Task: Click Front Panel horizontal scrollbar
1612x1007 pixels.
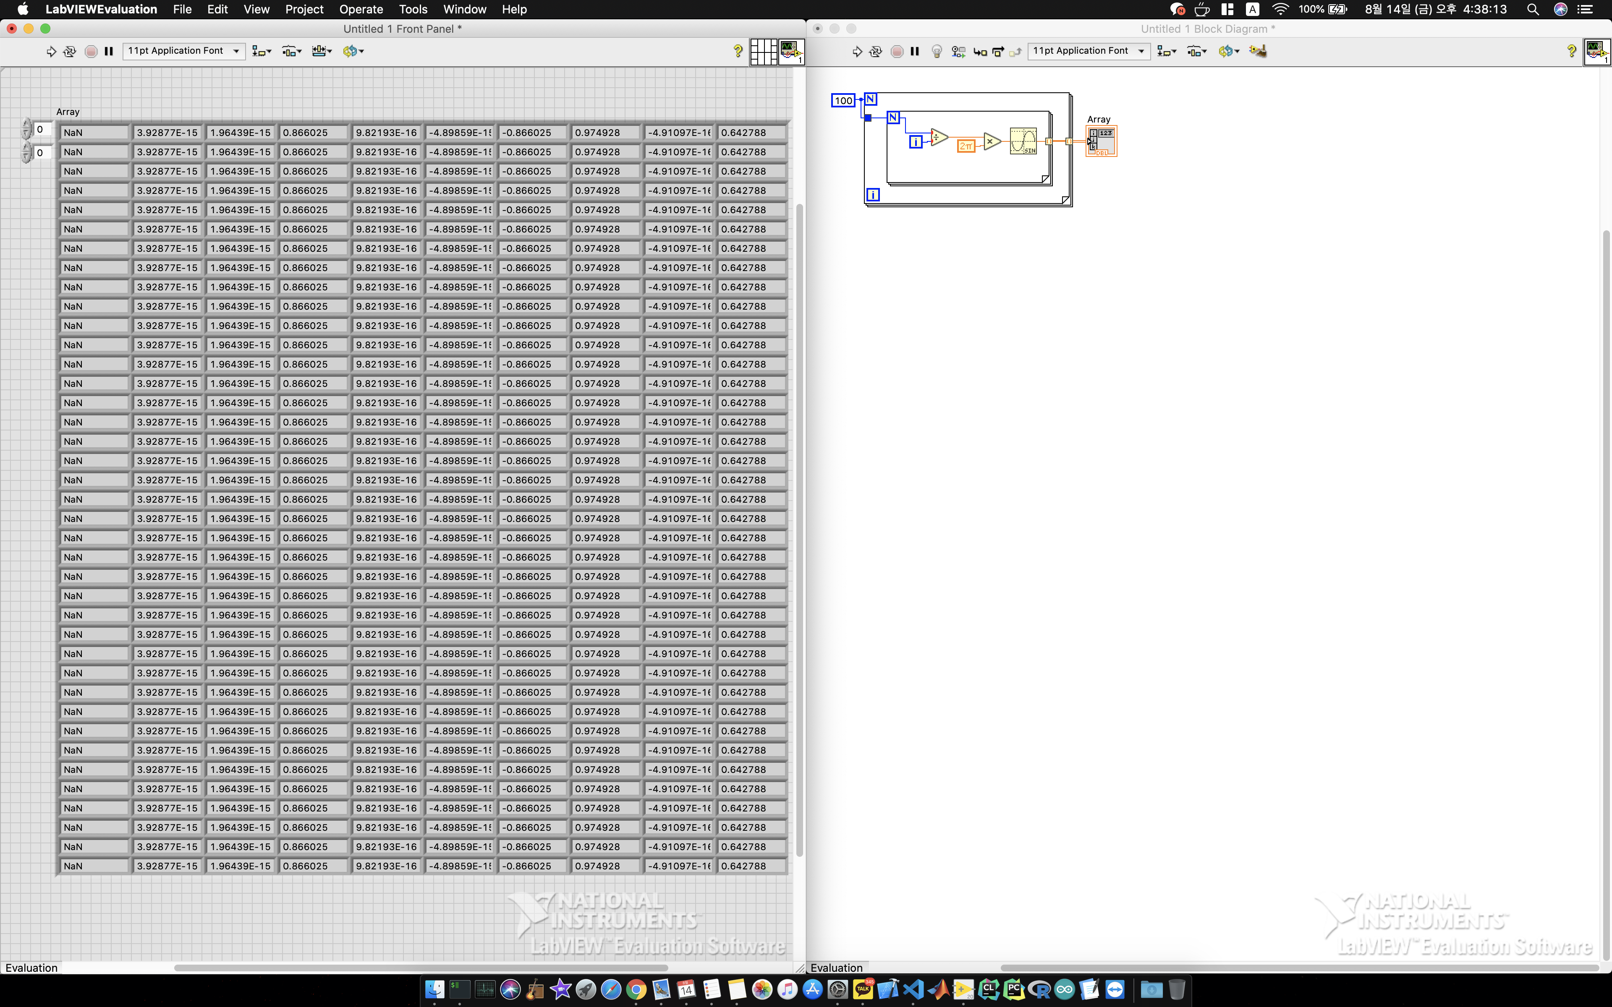Action: [x=421, y=968]
